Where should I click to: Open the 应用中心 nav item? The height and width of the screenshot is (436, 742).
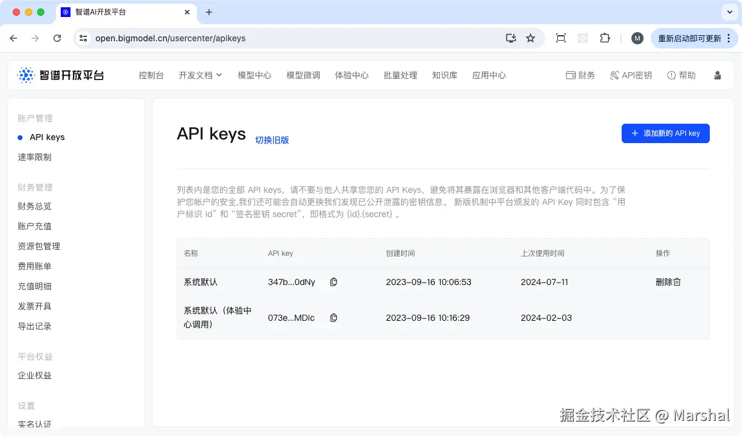coord(489,75)
